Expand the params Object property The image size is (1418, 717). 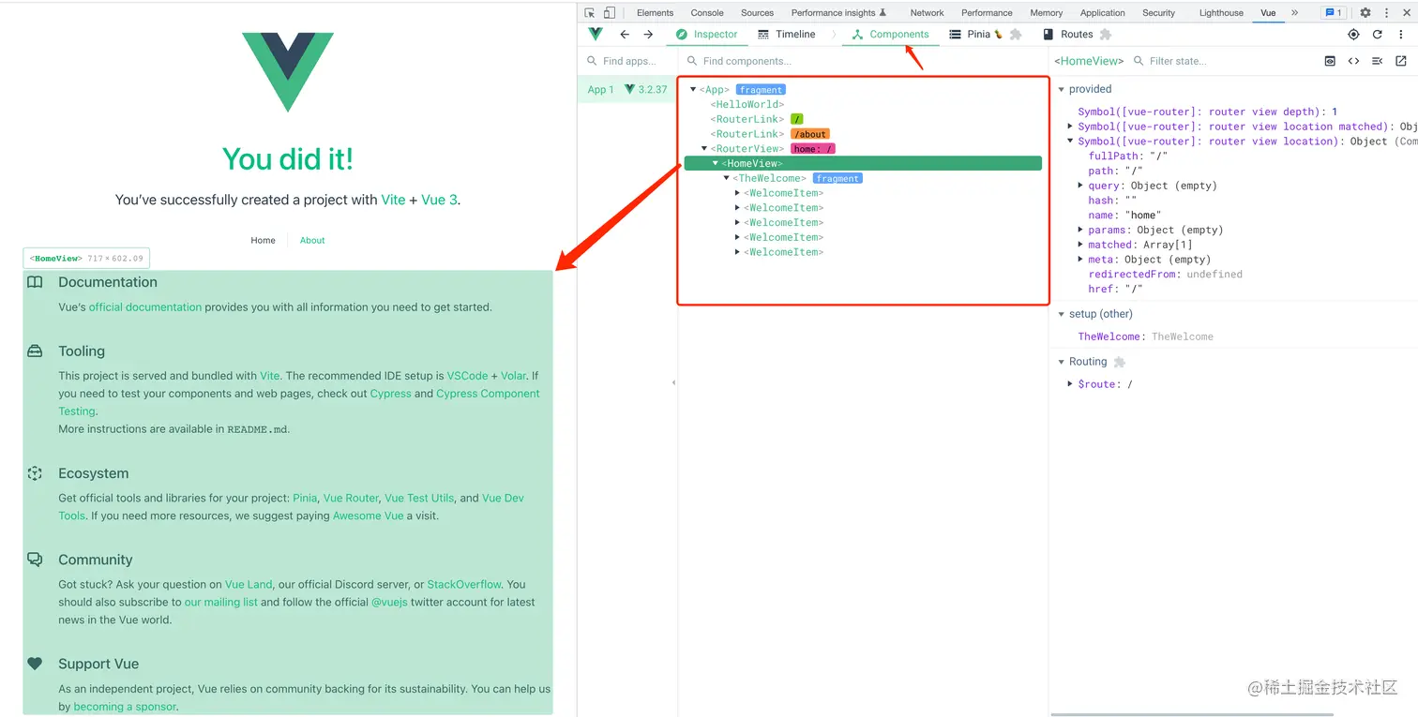tap(1081, 230)
